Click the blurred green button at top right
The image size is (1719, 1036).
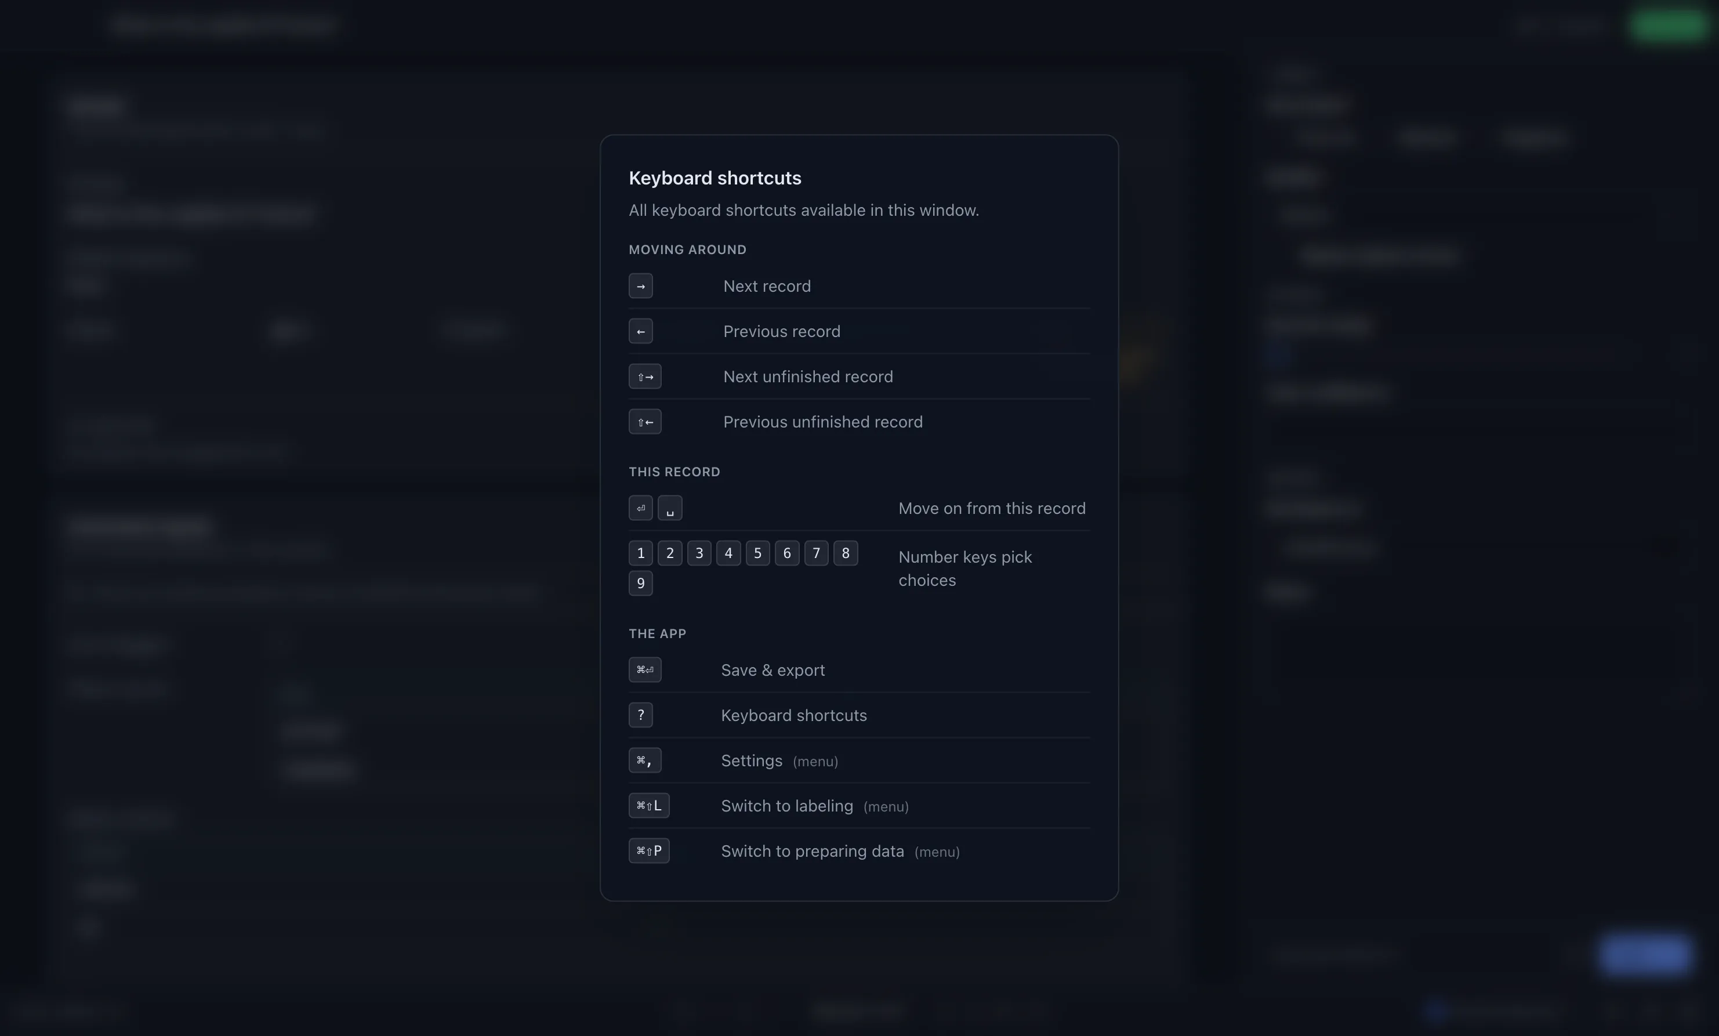click(x=1668, y=27)
